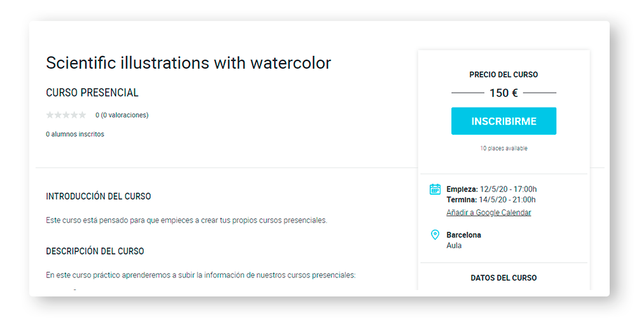Click the PRECIO DEL CURSO heading
The width and height of the screenshot is (644, 327).
[504, 75]
